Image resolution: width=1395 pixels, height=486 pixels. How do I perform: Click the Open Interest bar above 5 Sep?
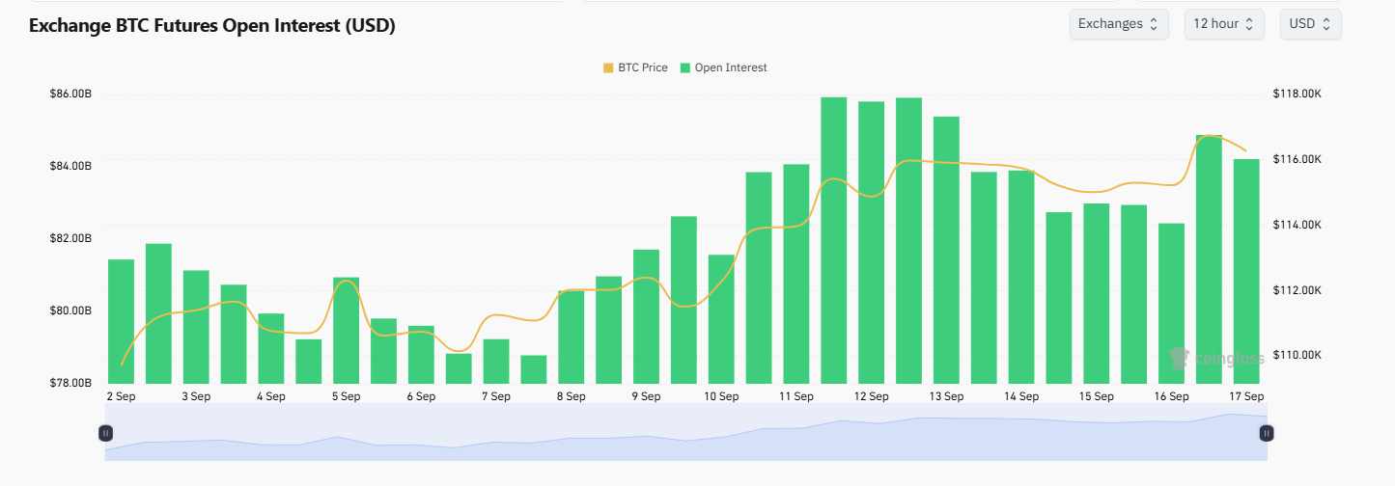[346, 330]
